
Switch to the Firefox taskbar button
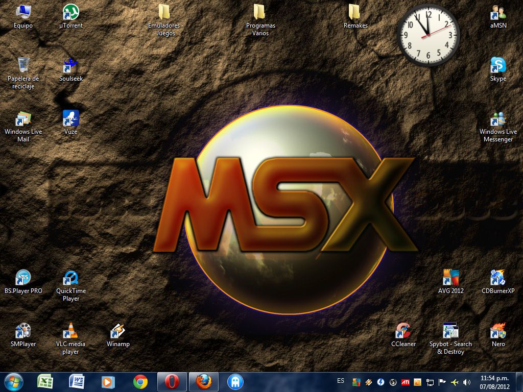203,382
